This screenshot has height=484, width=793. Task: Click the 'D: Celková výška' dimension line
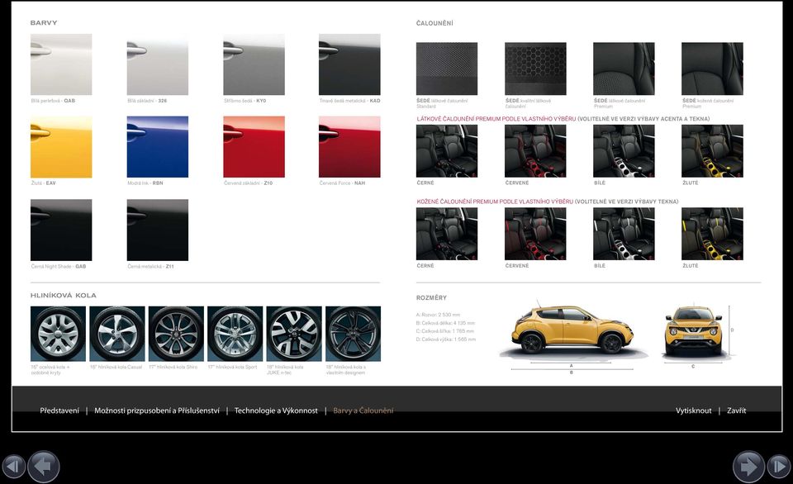(445, 339)
